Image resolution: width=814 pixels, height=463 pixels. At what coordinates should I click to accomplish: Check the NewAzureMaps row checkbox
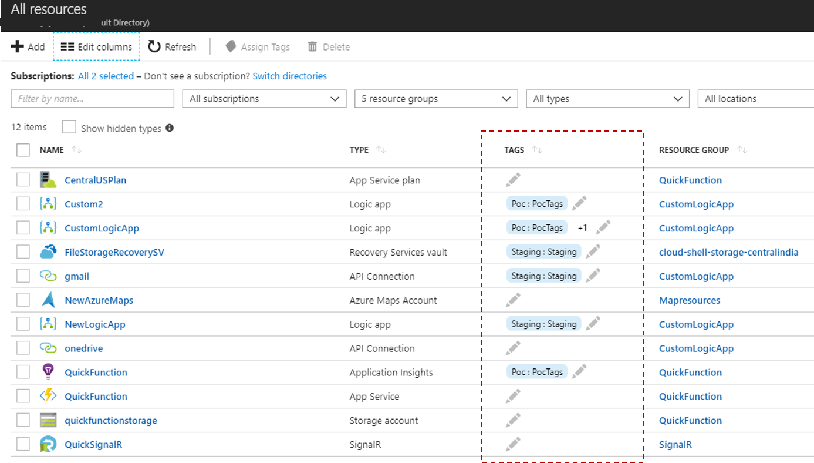click(x=23, y=300)
